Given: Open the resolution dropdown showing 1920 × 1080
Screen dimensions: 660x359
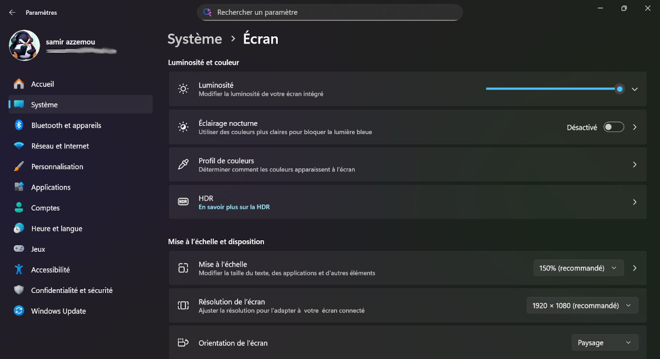Looking at the screenshot, I should (582, 305).
